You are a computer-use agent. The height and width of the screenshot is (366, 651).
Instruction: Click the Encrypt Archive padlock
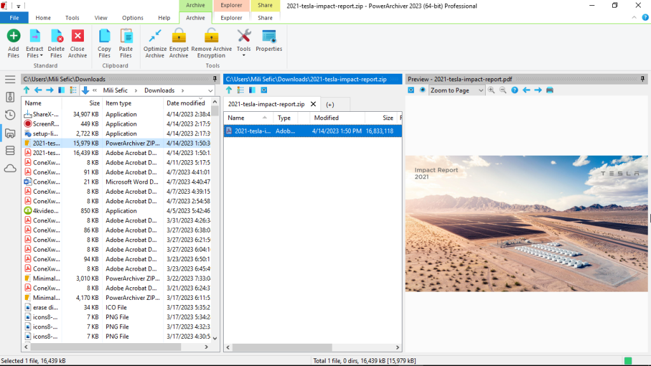tap(179, 36)
